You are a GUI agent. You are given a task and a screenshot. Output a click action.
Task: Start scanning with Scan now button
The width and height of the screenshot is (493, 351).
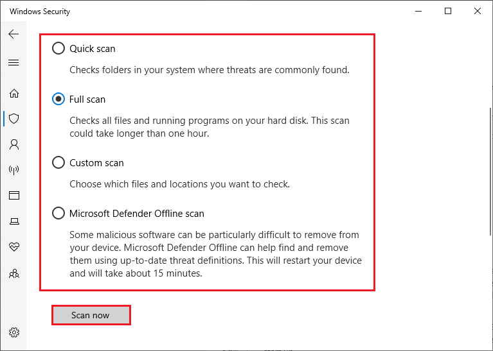pyautogui.click(x=91, y=315)
